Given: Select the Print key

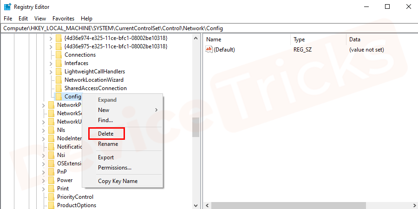Looking at the screenshot, I should (63, 189).
